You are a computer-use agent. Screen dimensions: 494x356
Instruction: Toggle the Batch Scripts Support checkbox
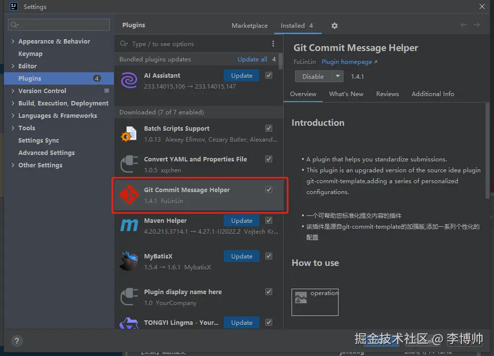coord(269,128)
